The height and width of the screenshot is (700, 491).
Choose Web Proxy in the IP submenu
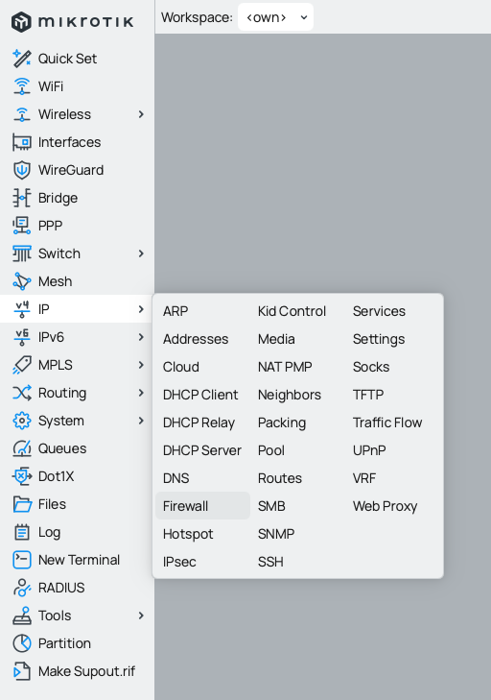tap(385, 506)
